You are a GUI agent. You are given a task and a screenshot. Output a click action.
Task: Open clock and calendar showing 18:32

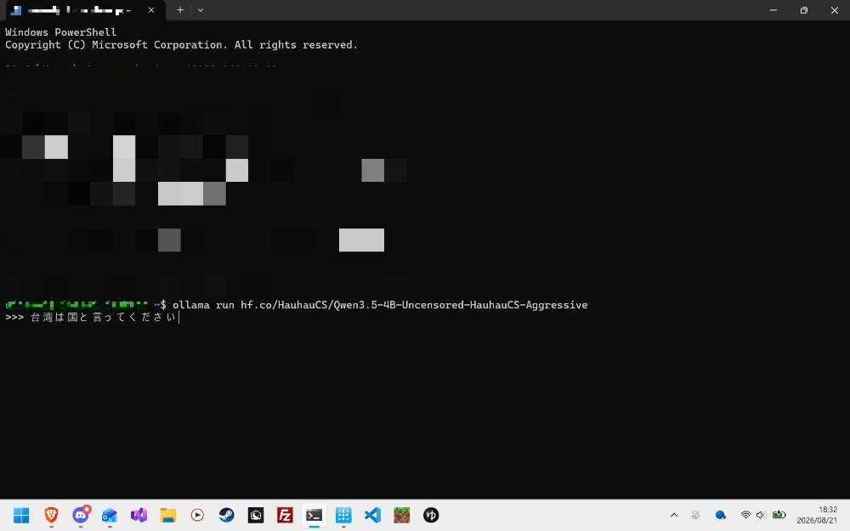(x=817, y=515)
